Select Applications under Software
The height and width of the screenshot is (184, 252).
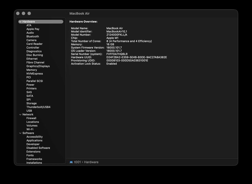[34, 140]
